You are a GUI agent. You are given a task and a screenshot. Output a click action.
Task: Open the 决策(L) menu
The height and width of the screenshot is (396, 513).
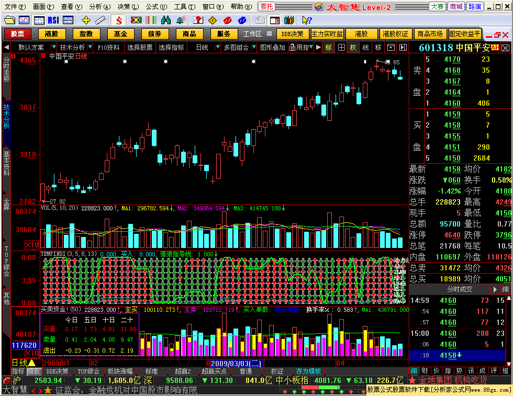click(x=128, y=7)
